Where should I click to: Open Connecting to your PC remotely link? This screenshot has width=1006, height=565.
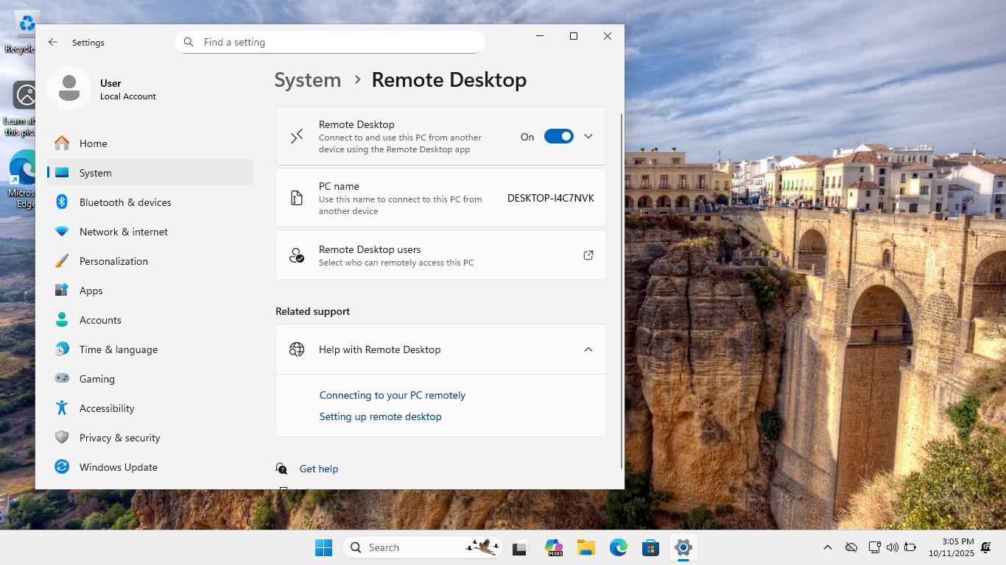point(392,395)
